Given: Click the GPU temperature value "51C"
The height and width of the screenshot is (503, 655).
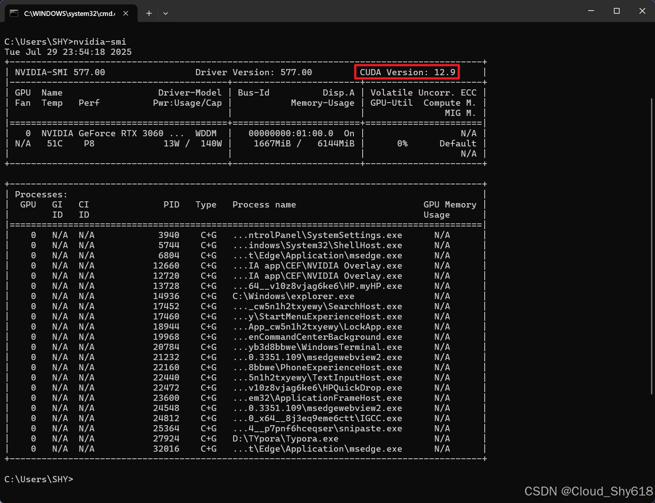Looking at the screenshot, I should (55, 143).
